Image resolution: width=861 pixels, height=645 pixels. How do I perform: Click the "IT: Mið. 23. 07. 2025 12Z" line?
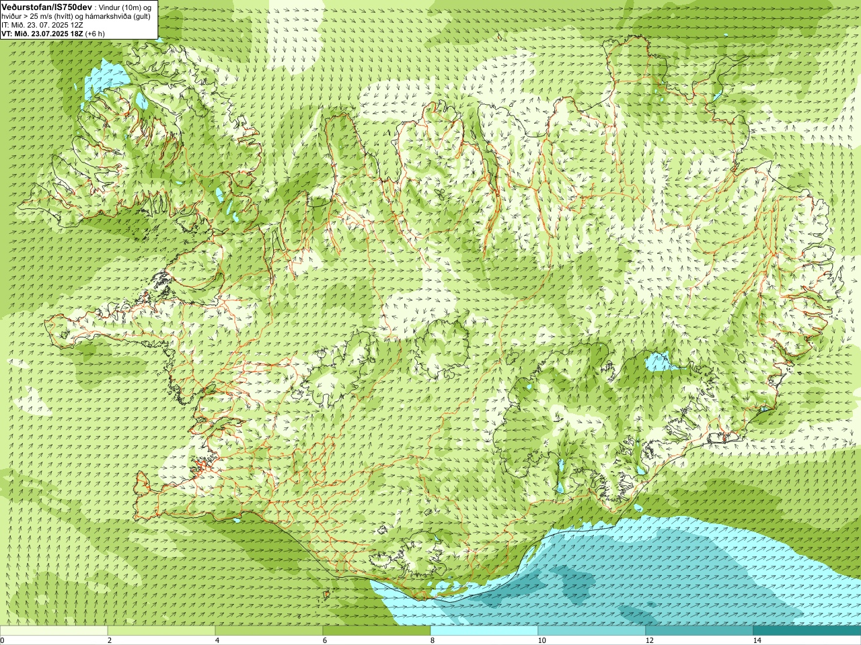click(42, 25)
